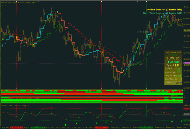Image resolution: width=191 pixels, height=129 pixels.
Task: Click the 1.33775 value at the bottom of the price axis
Action: (187, 88)
